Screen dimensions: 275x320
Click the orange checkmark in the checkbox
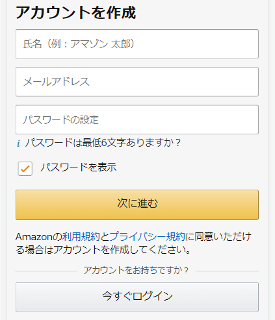pos(25,169)
